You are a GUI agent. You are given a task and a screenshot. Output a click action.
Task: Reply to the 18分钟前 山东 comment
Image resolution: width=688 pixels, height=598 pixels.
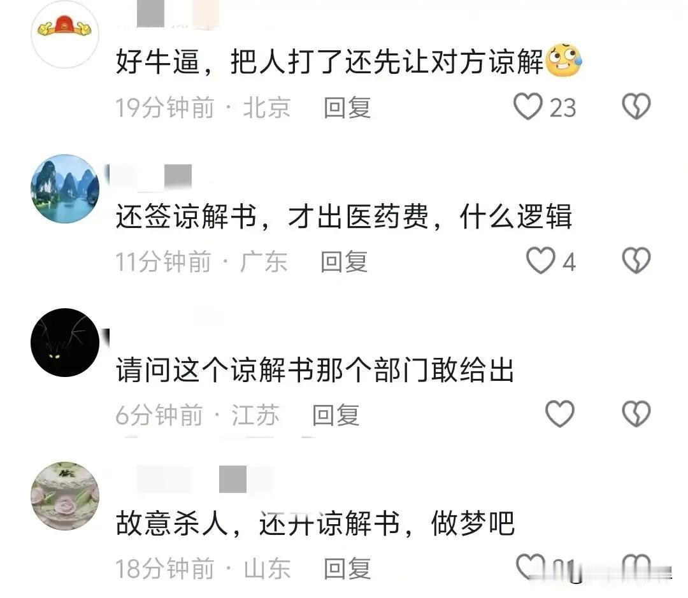[x=347, y=569]
